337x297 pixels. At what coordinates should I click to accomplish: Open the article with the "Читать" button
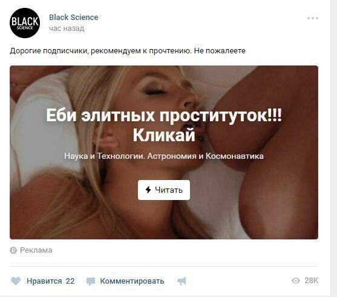coord(164,190)
